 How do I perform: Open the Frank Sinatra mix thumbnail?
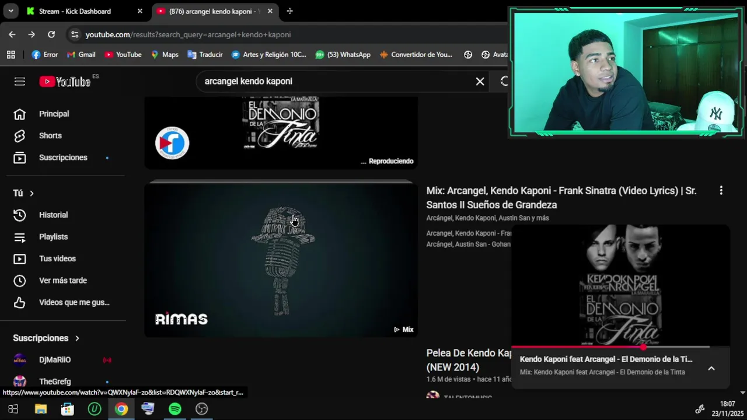click(281, 260)
